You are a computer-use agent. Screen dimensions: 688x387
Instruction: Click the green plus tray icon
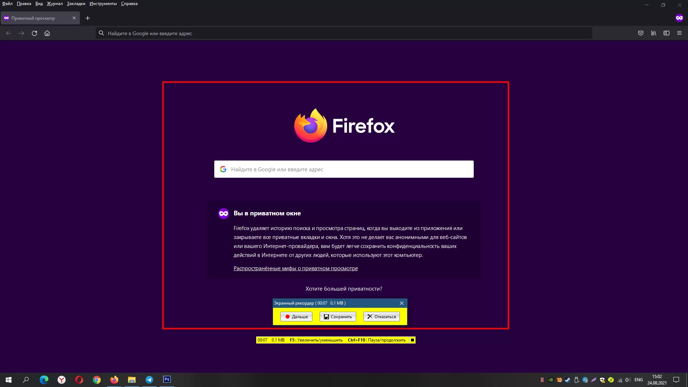click(611, 380)
